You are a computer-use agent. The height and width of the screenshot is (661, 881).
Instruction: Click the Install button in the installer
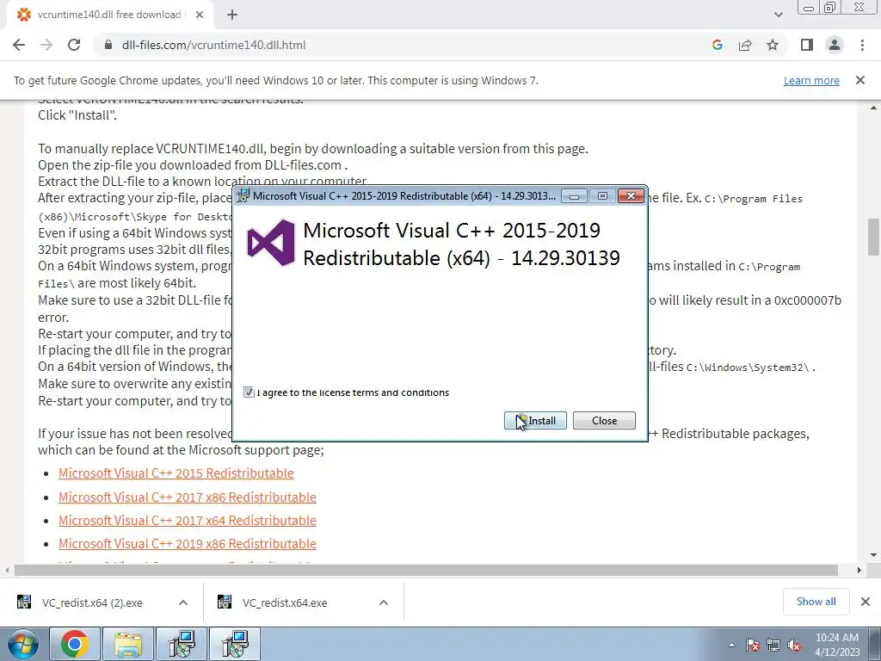[535, 420]
